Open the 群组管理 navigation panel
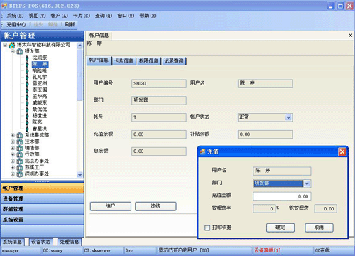355x256 pixels. point(43,209)
